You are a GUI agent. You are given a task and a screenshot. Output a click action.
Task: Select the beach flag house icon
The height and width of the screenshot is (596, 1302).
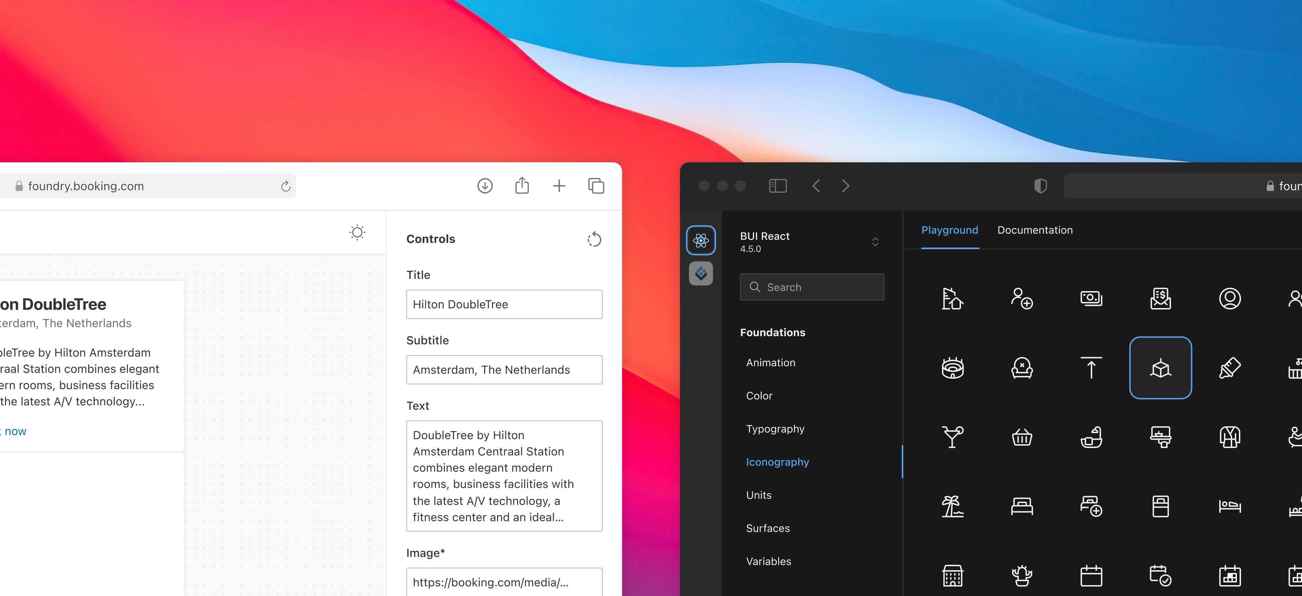(952, 299)
